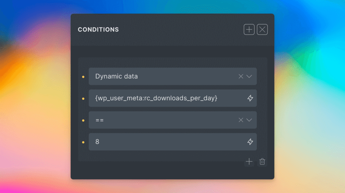Open dynamic data picker for wp_user_meta field
Image resolution: width=345 pixels, height=193 pixels.
(x=250, y=98)
